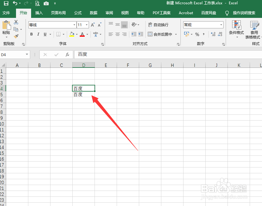Align text to the bottom
This screenshot has height=206, width=262.
click(124, 25)
